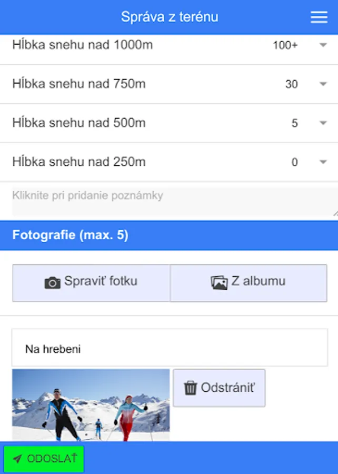Click the Správa z terénu title
Viewport: 338px width, 474px height.
tap(170, 17)
